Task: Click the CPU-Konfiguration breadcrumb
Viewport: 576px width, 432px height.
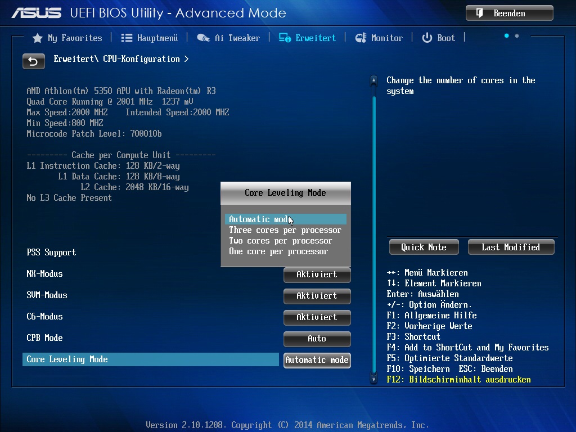Action: pyautogui.click(x=141, y=59)
